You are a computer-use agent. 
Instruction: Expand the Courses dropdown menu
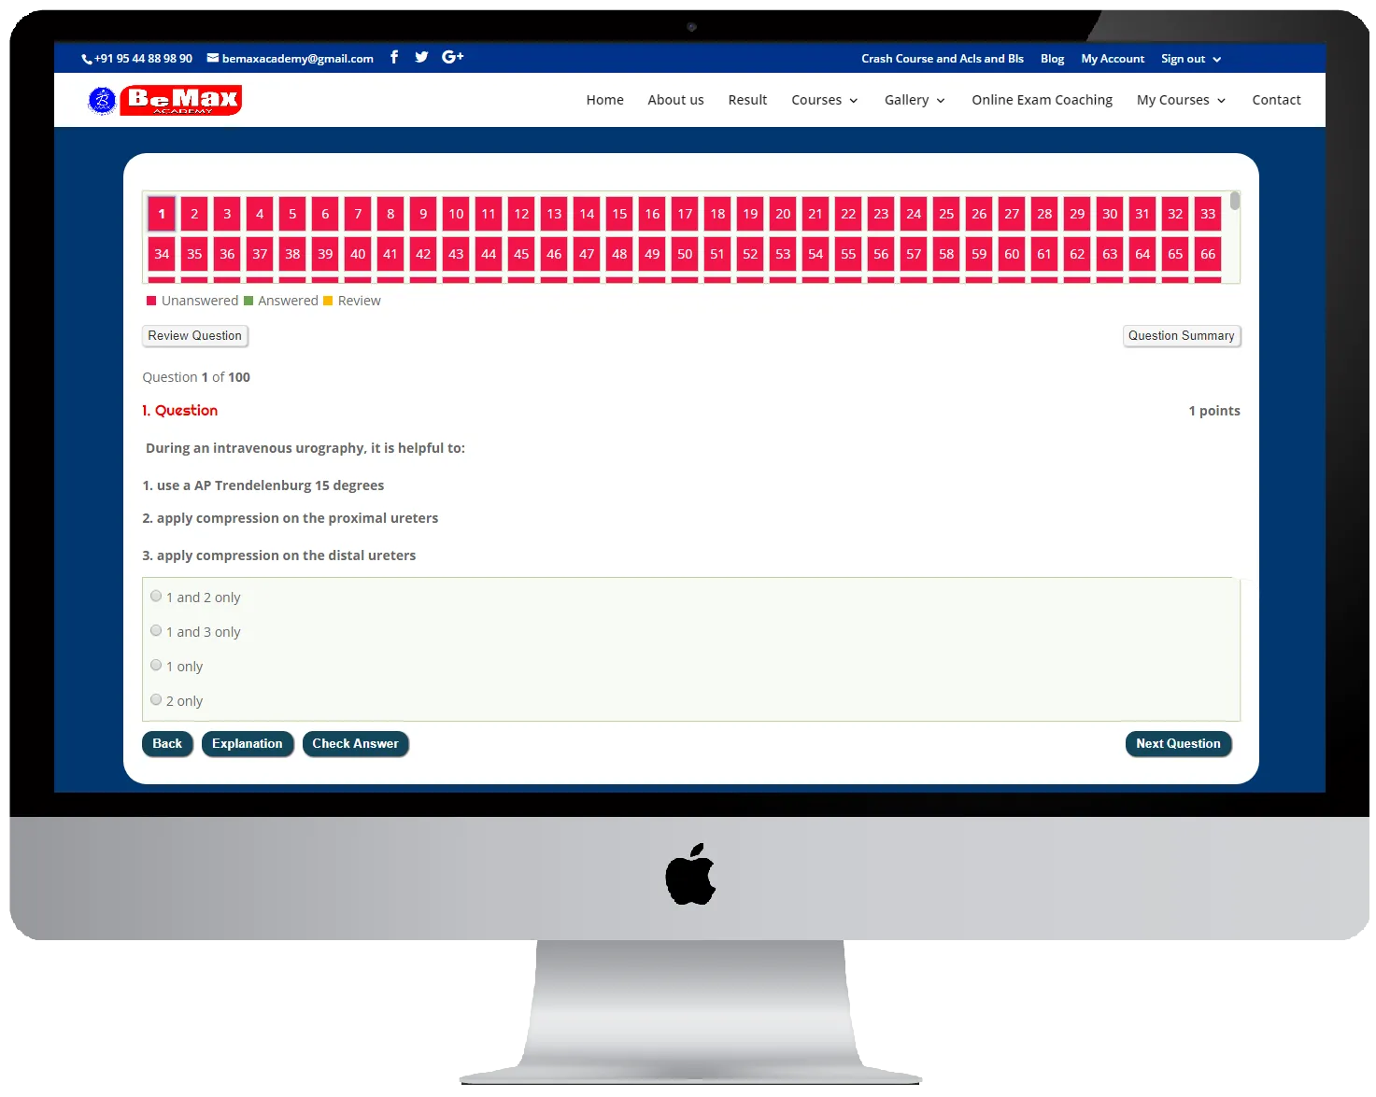pos(824,100)
